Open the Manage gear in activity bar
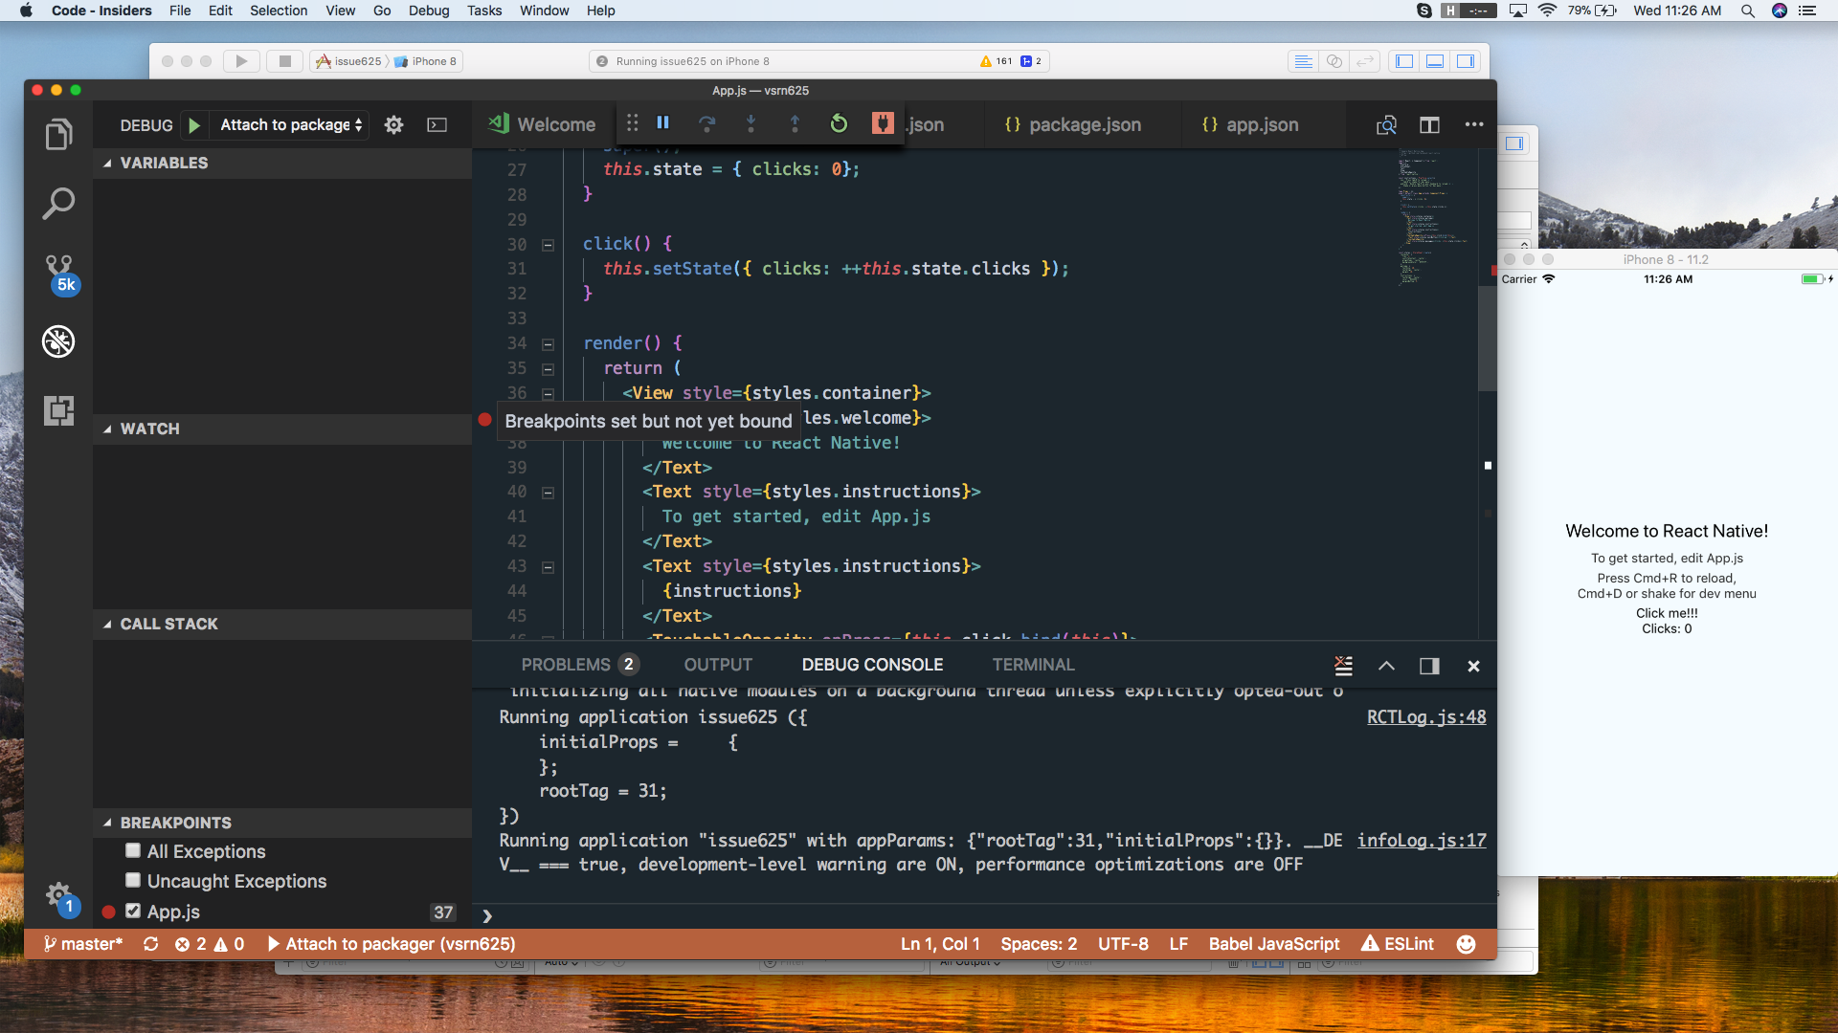The image size is (1838, 1033). pos(60,898)
